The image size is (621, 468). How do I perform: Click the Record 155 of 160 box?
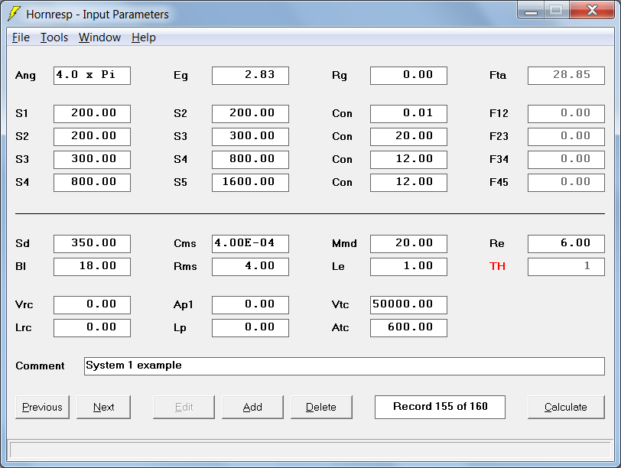(440, 407)
